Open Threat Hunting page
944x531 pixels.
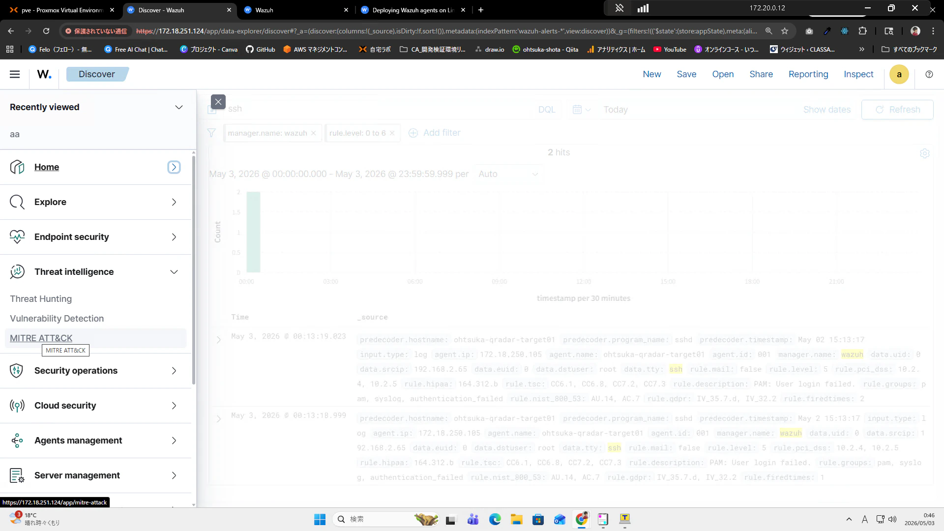point(41,299)
